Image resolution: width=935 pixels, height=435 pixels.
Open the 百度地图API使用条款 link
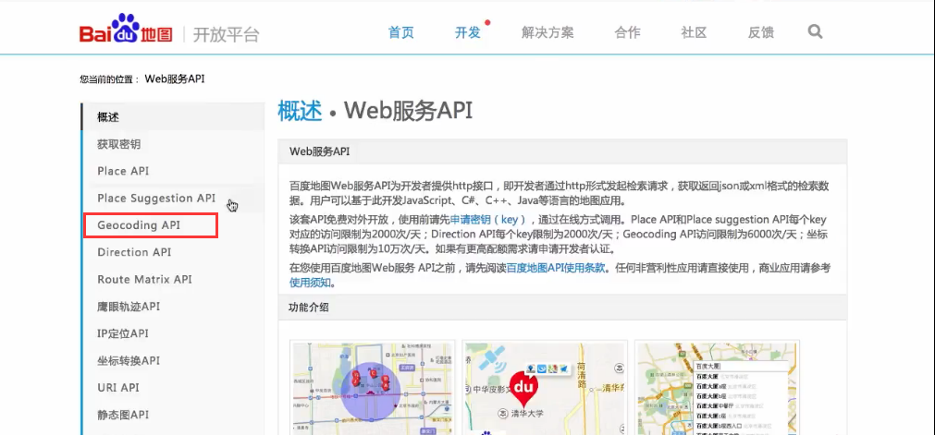(x=555, y=268)
